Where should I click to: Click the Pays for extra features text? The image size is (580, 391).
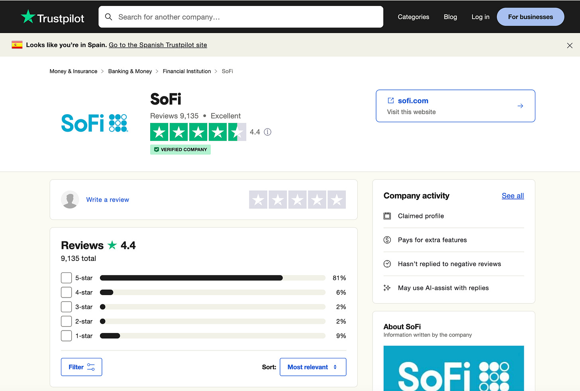432,240
